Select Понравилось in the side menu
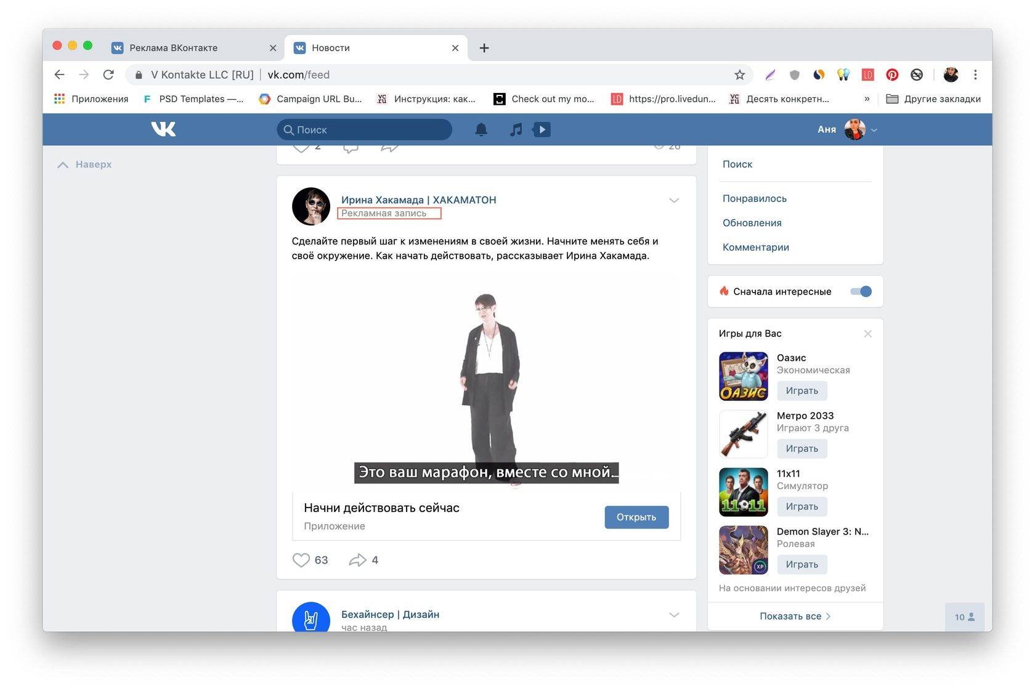The image size is (1035, 688). pos(754,198)
